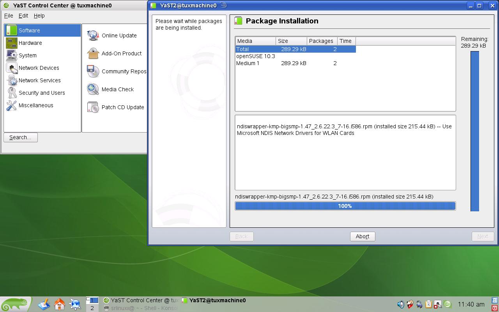Image resolution: width=499 pixels, height=312 pixels.
Task: Click the ndiswrapper package description log text
Action: [x=344, y=129]
